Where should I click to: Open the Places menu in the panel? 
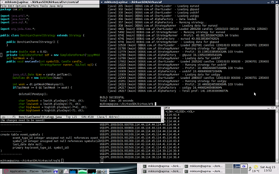34,171
